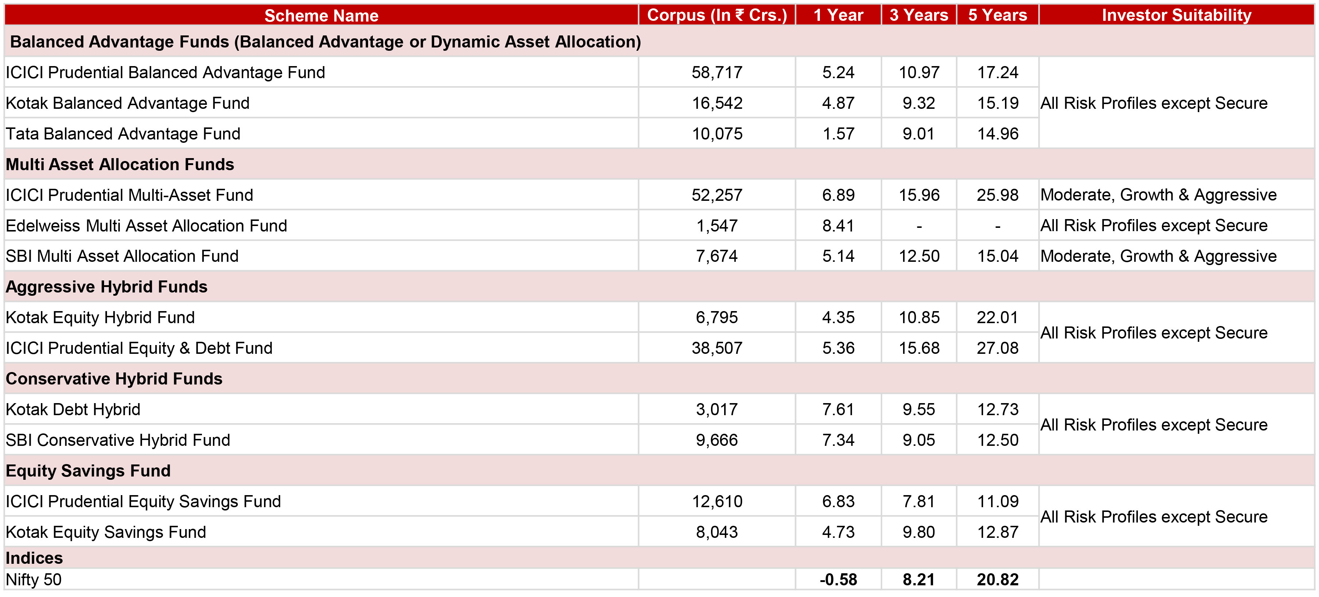Click the corpus value 3,017
This screenshot has width=1319, height=597.
coord(717,410)
